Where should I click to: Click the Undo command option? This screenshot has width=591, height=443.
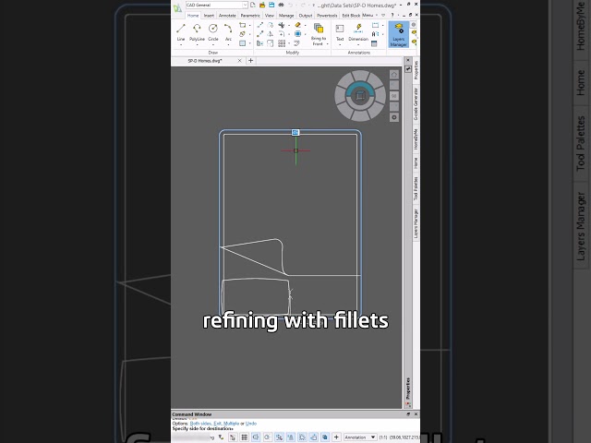coord(251,424)
